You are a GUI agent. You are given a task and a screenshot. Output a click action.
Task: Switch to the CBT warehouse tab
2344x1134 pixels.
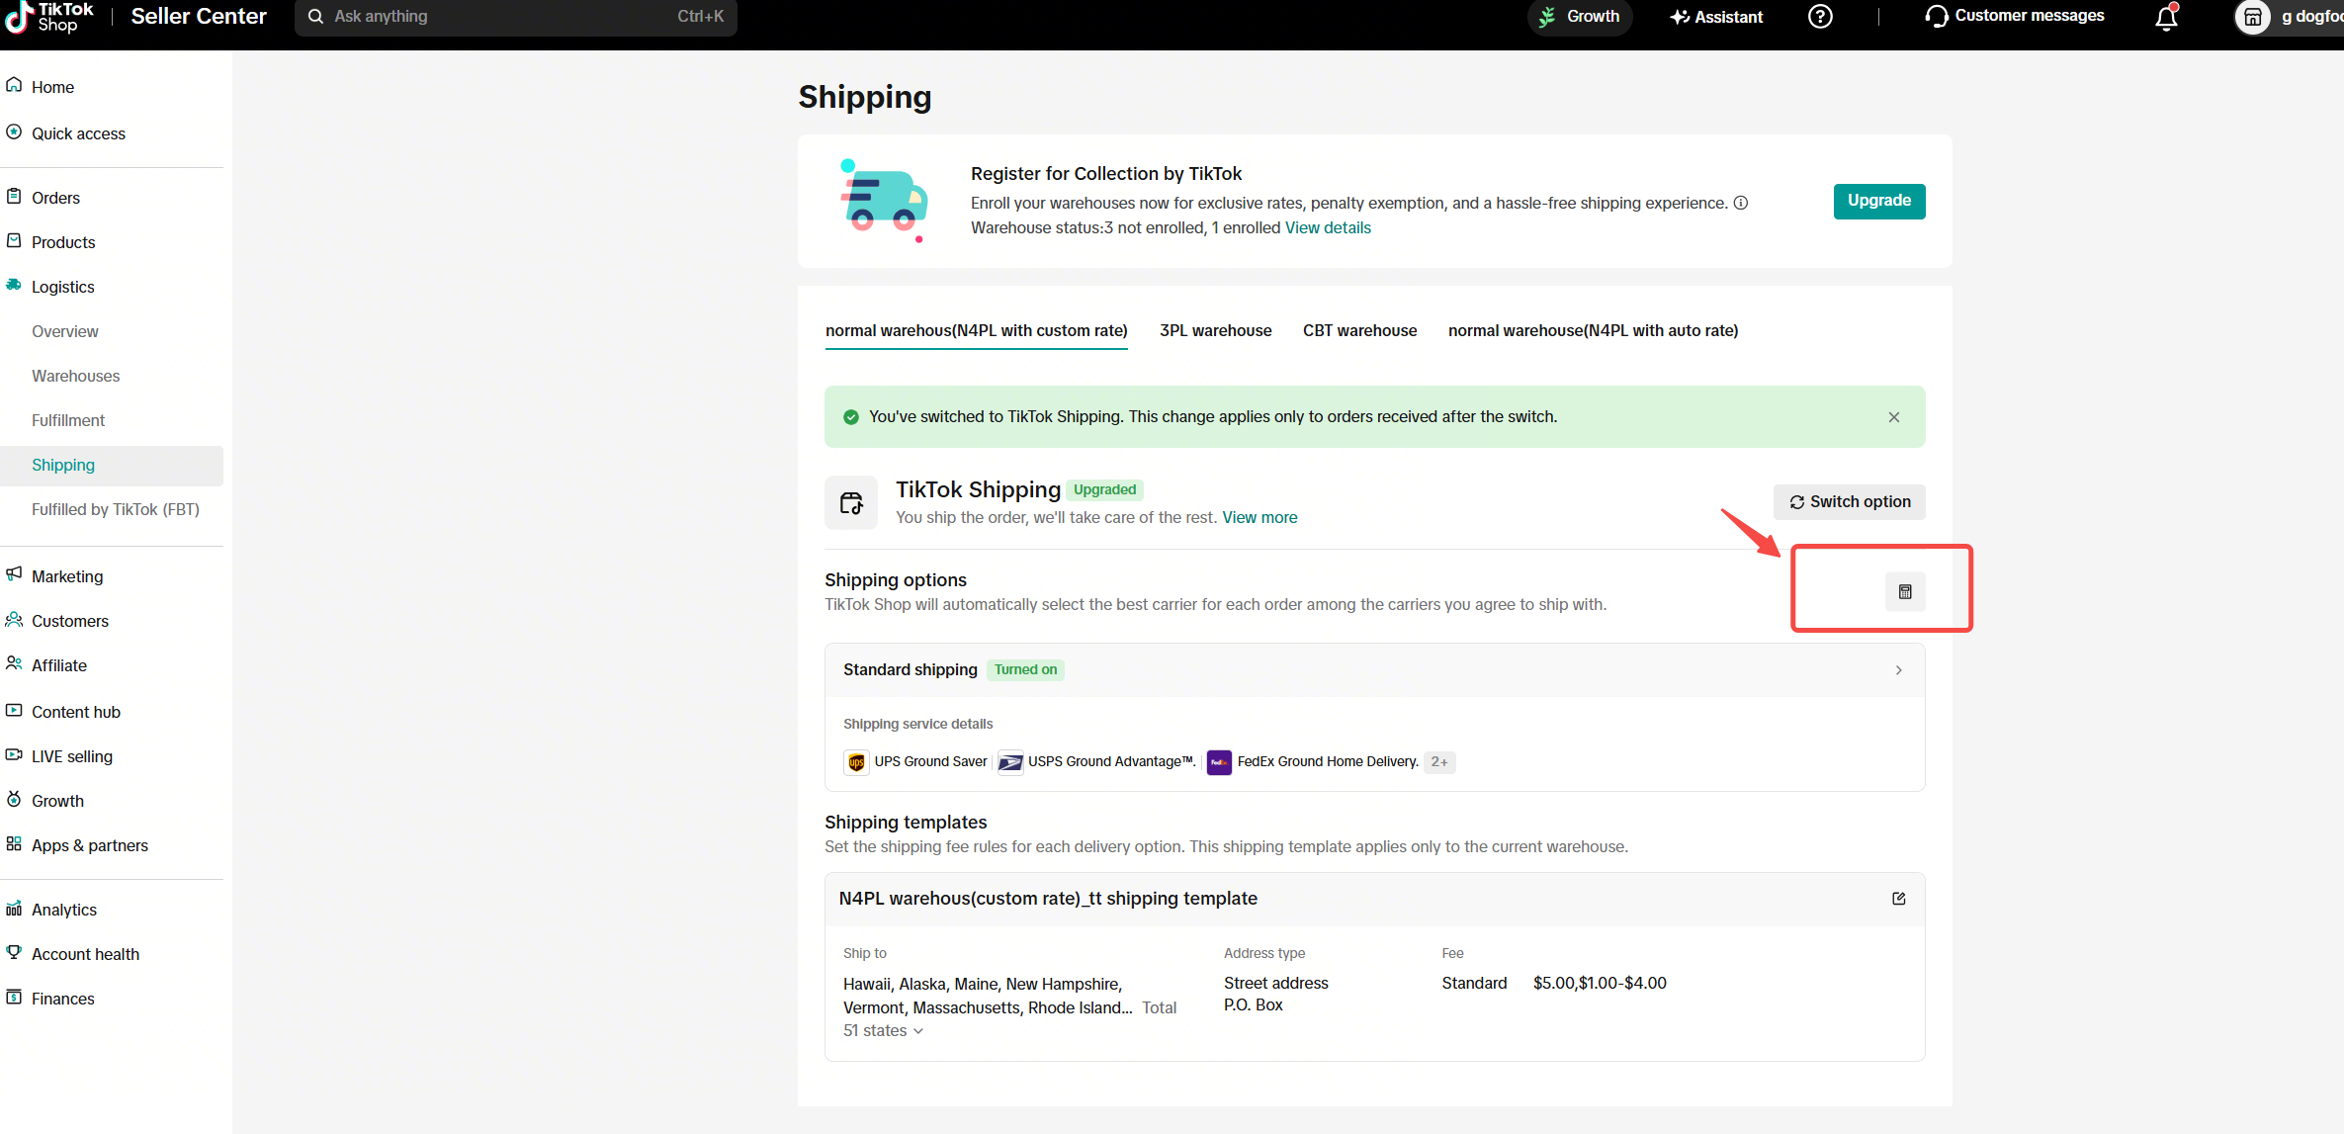[1360, 331]
